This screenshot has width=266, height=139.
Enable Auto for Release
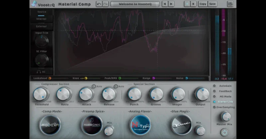point(116,86)
